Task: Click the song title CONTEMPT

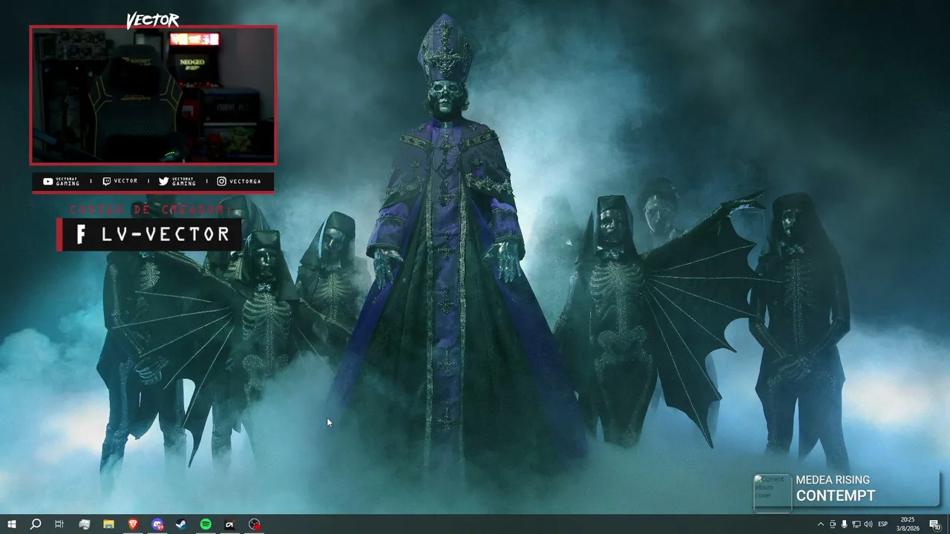Action: 836,496
